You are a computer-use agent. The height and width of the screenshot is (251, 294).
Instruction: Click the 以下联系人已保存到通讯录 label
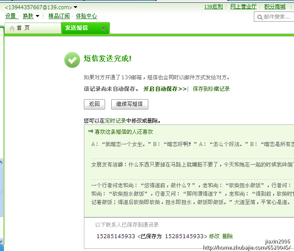(127, 225)
